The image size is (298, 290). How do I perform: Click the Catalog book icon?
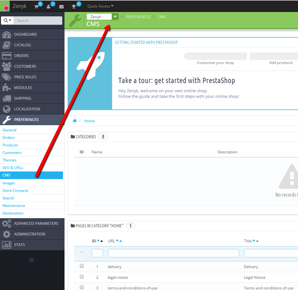(6, 45)
